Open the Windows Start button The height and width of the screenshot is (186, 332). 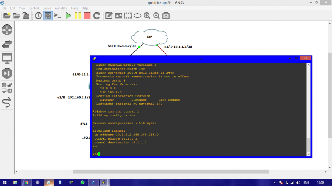[5, 182]
